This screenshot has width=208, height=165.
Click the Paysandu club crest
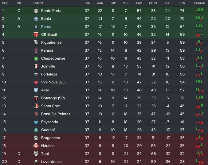(36, 122)
